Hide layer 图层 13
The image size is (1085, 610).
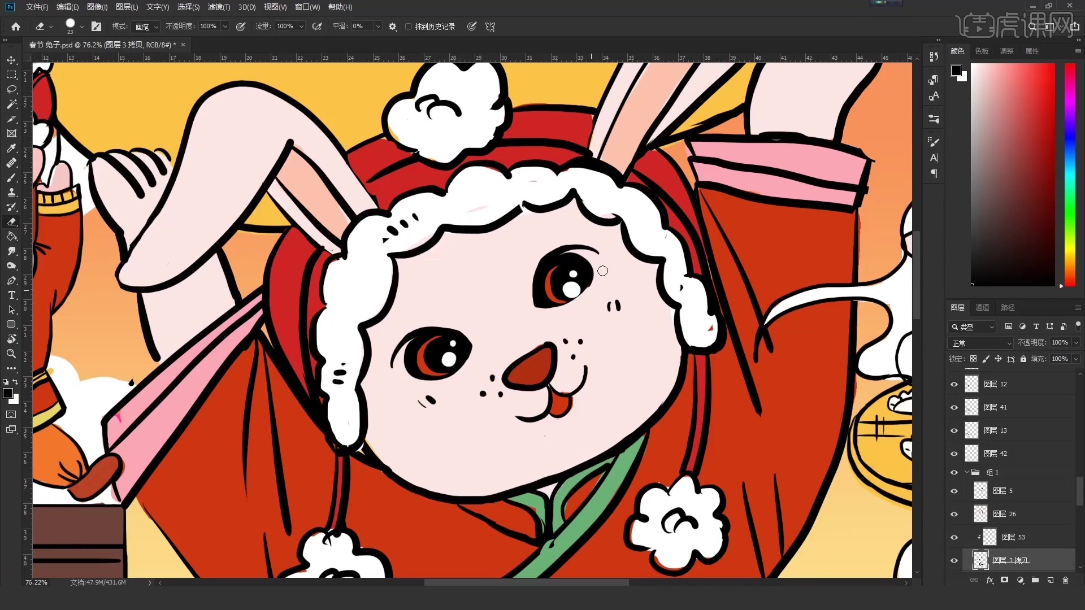coord(954,430)
